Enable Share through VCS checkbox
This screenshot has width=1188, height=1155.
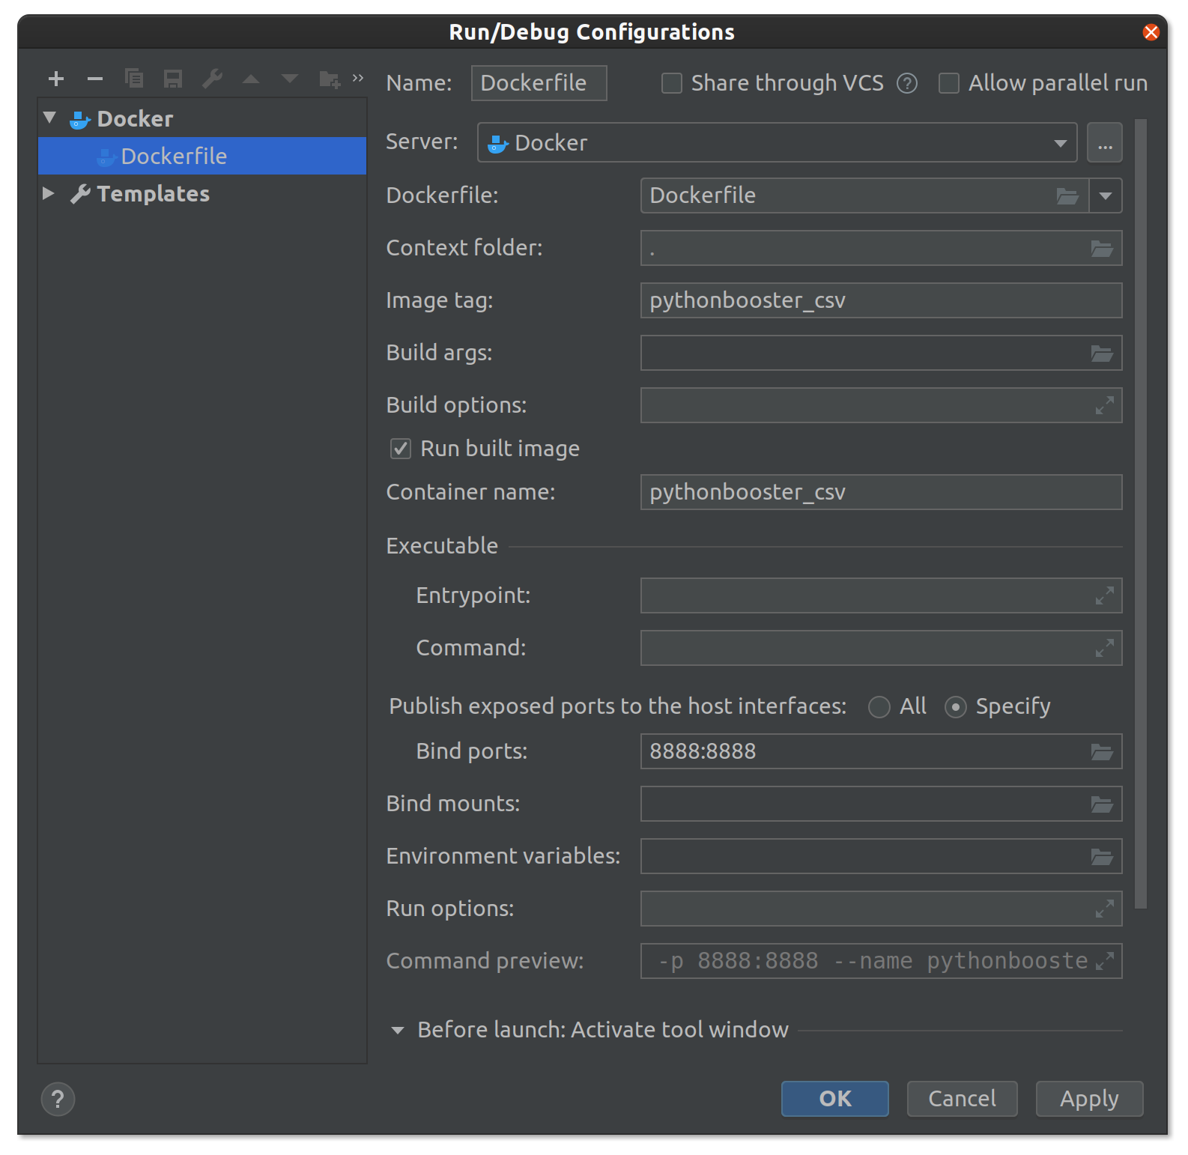pos(672,83)
